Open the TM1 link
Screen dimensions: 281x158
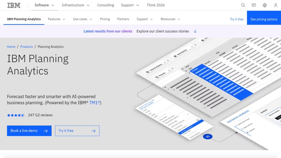(94, 103)
